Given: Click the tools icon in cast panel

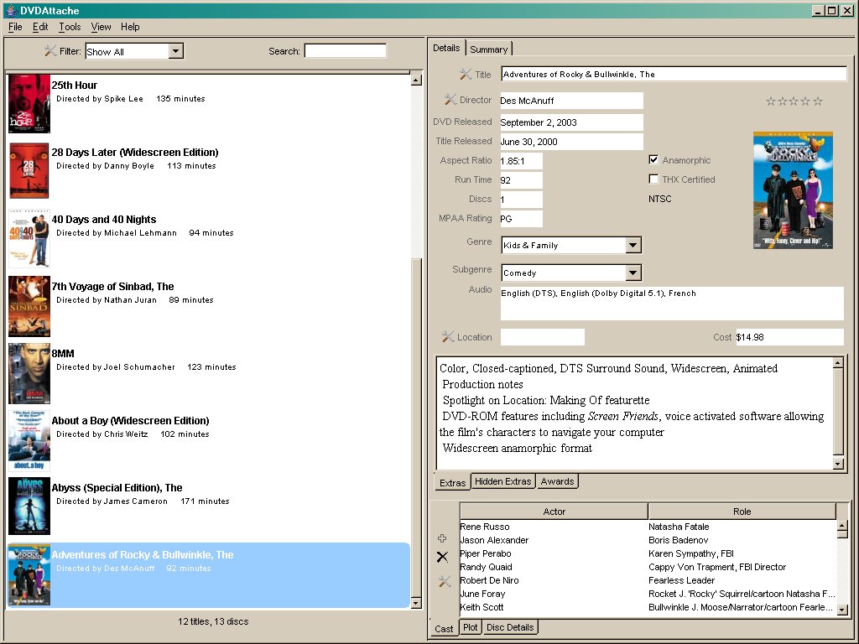Looking at the screenshot, I should tap(444, 581).
